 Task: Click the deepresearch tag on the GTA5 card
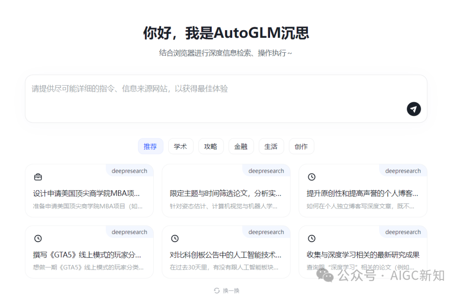point(129,232)
